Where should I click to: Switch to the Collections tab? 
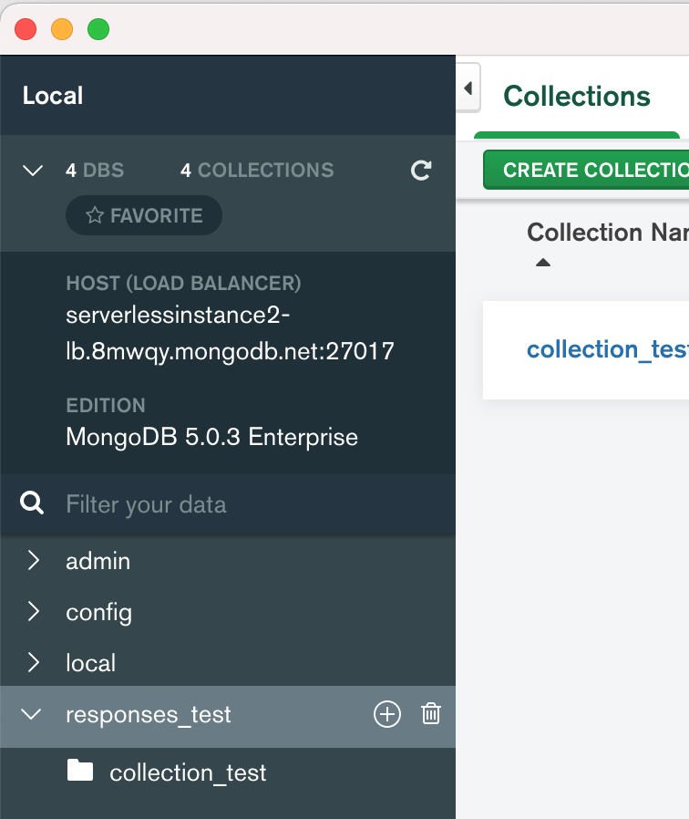coord(577,96)
